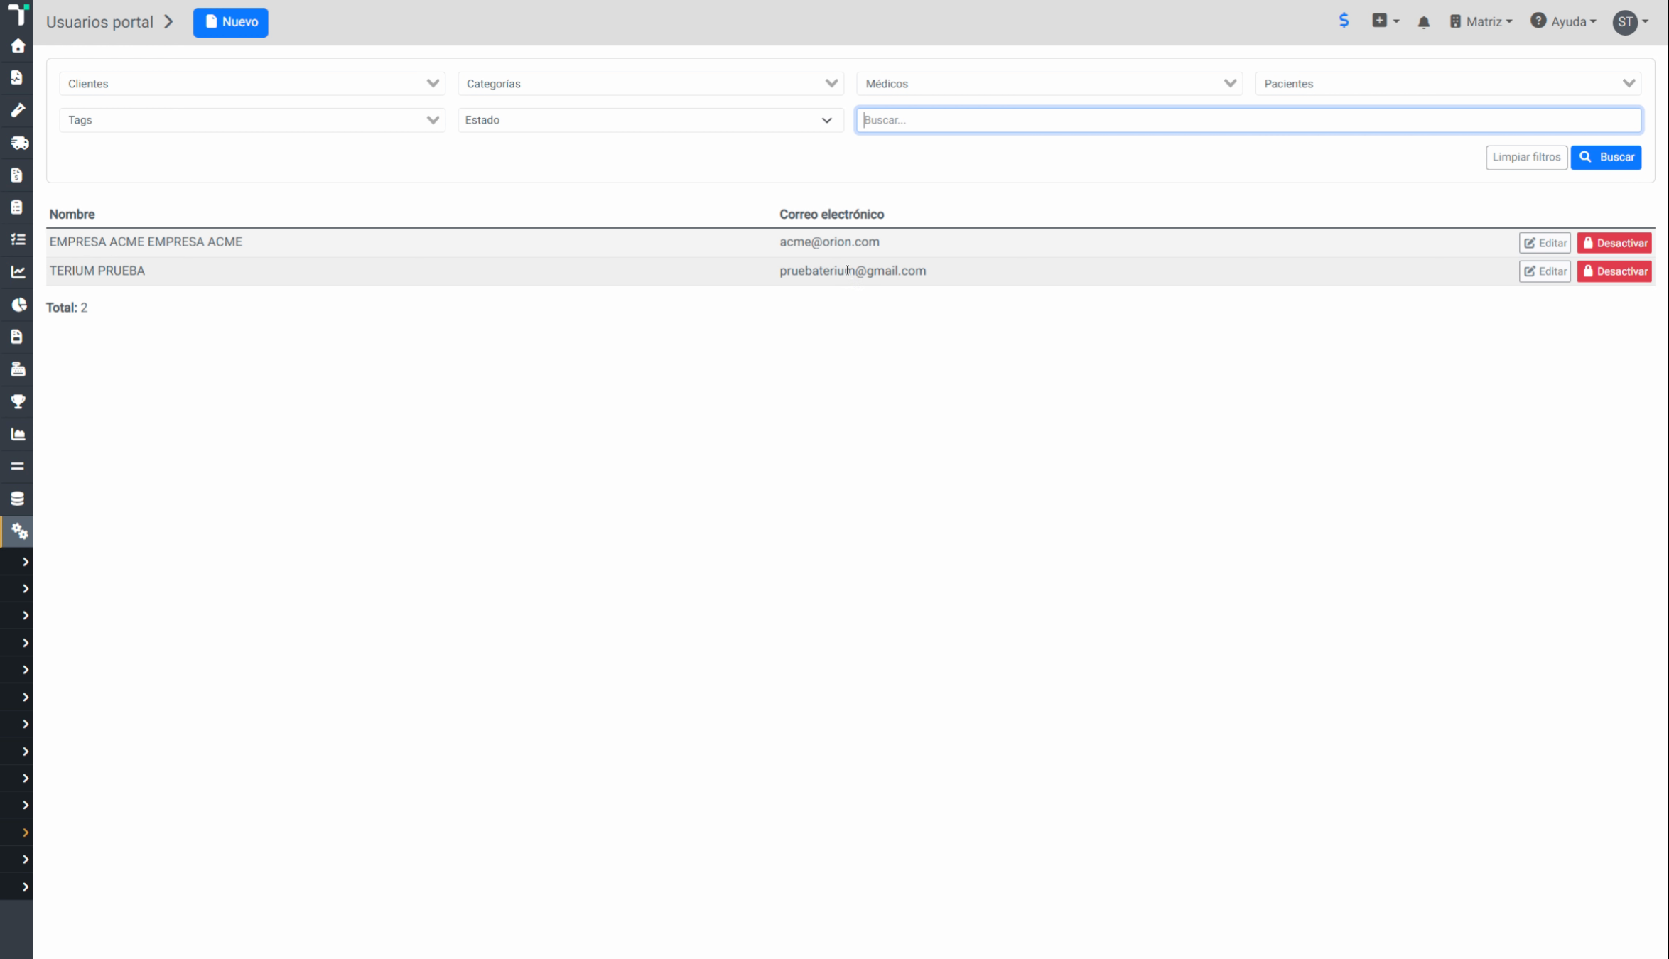
Task: Open the home icon in sidebar
Action: point(18,46)
